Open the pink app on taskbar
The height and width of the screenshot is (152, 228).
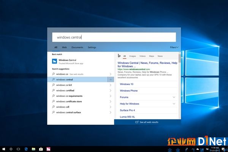tap(48, 149)
